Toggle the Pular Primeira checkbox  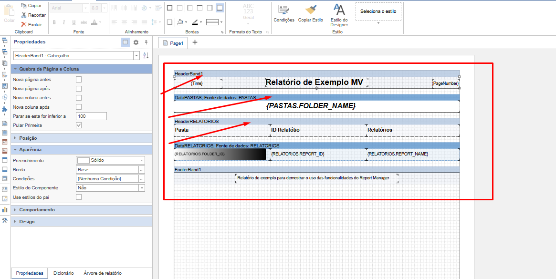79,125
